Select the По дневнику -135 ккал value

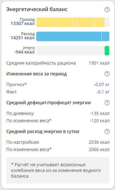tap(100, 113)
